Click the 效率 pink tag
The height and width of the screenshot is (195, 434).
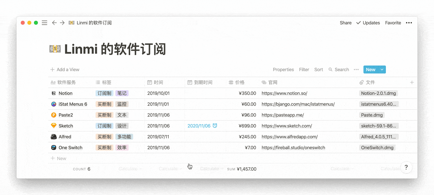(x=122, y=148)
